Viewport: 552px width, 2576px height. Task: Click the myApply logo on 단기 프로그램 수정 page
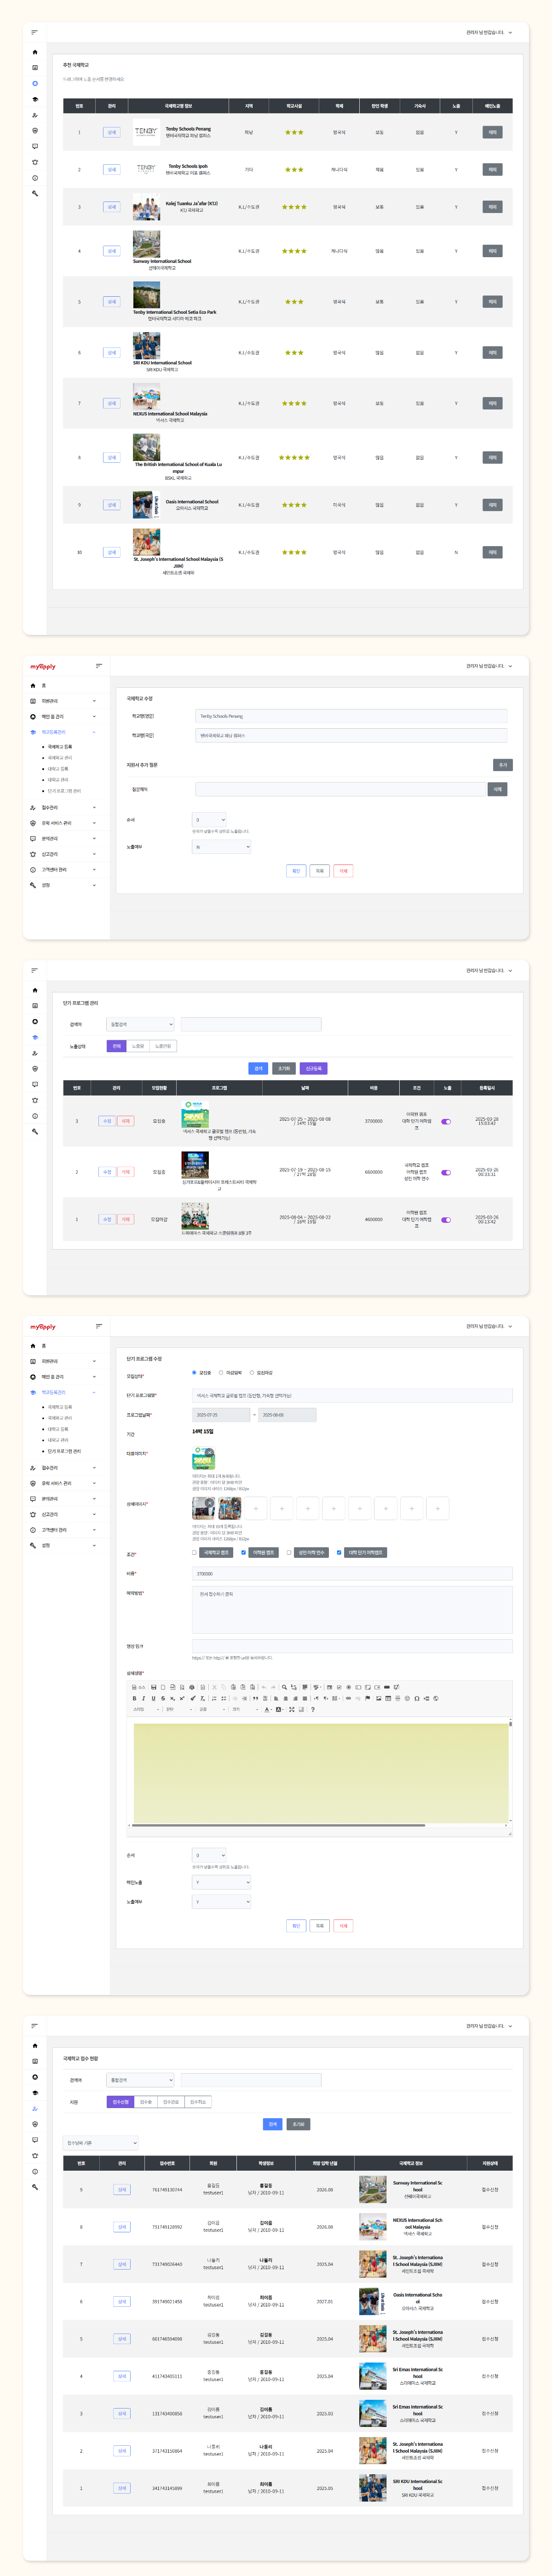pyautogui.click(x=43, y=1326)
